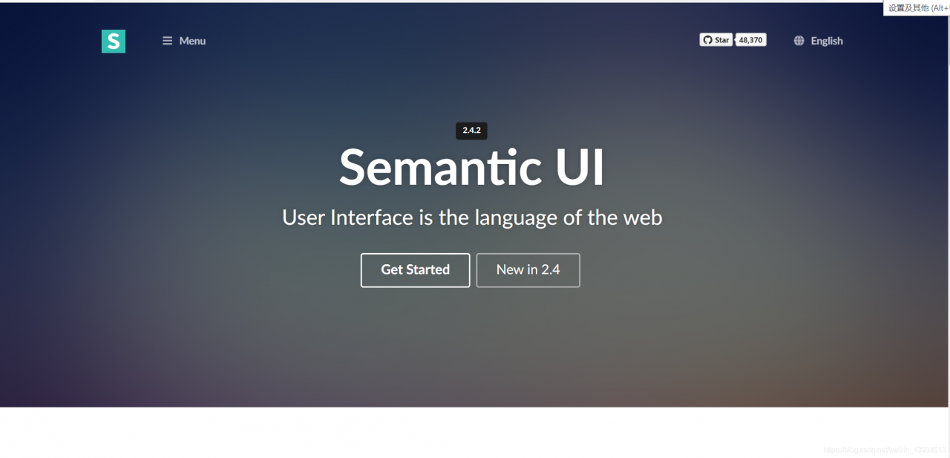This screenshot has width=950, height=458.
Task: Click the globe icon beside English
Action: (x=799, y=41)
